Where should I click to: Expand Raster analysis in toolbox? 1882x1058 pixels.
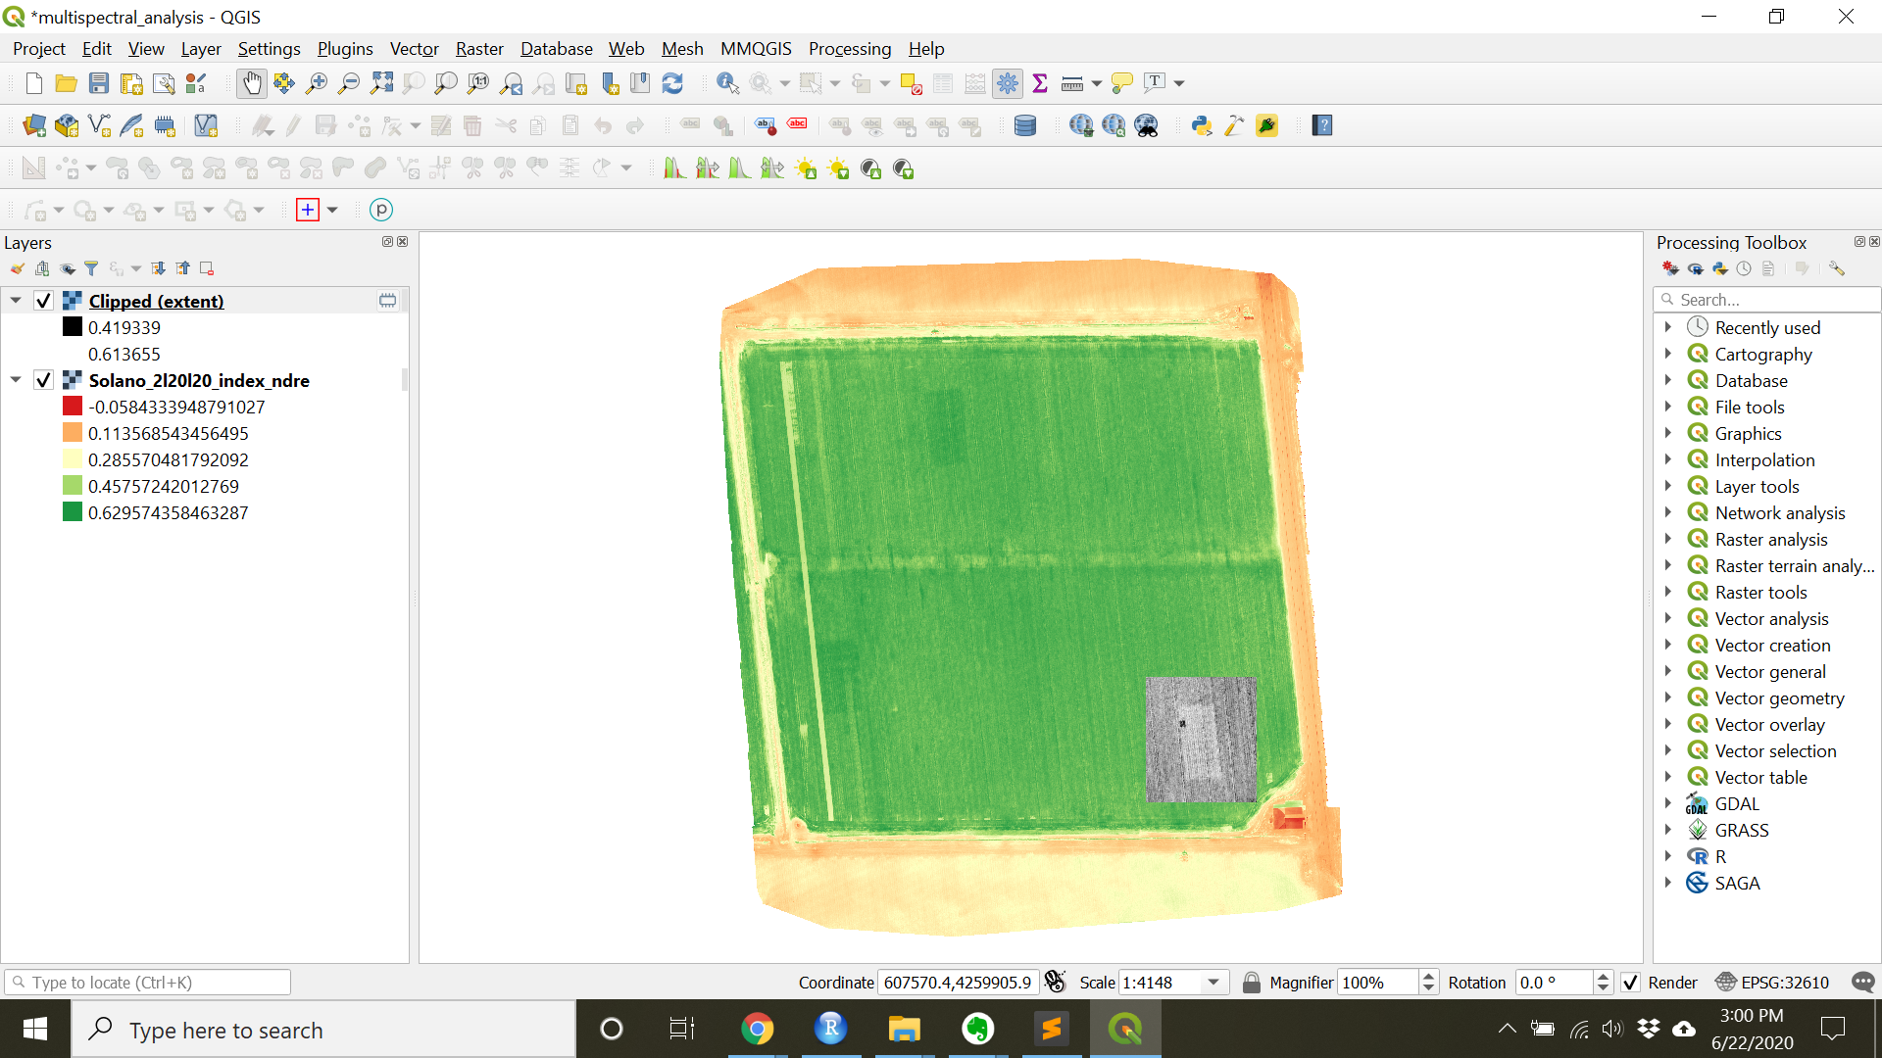(1667, 539)
